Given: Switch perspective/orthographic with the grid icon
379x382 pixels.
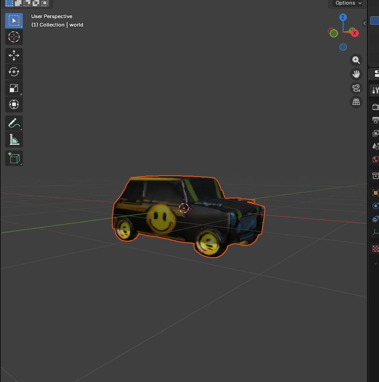Looking at the screenshot, I should [356, 102].
